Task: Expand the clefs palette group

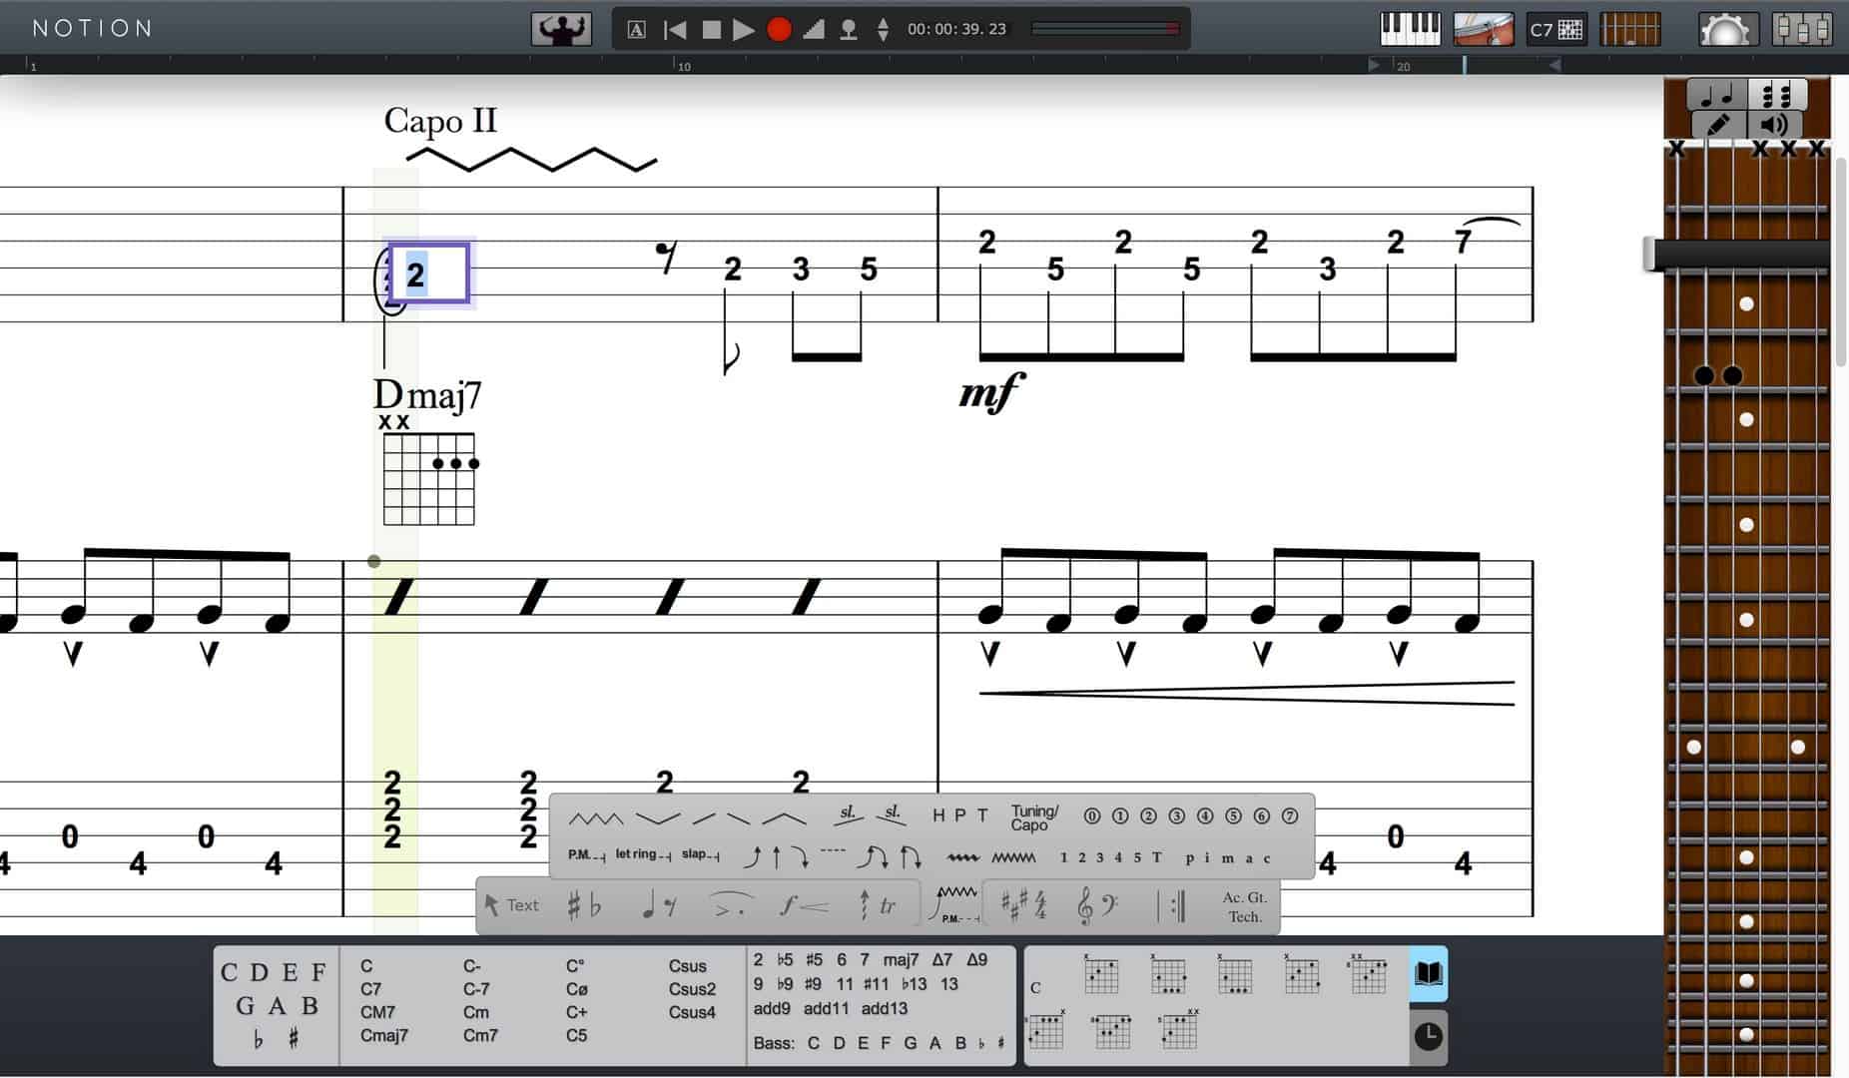Action: tap(1096, 906)
